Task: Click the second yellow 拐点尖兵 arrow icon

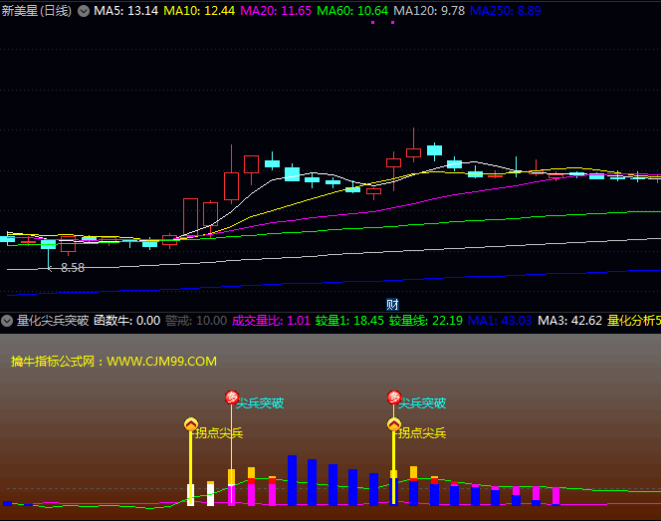Action: coord(393,424)
